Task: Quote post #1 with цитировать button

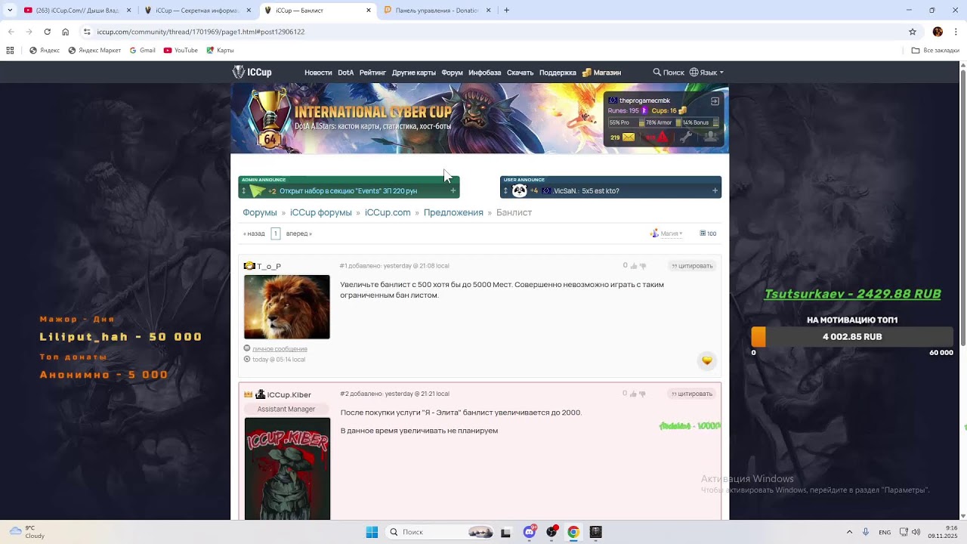Action: click(693, 266)
